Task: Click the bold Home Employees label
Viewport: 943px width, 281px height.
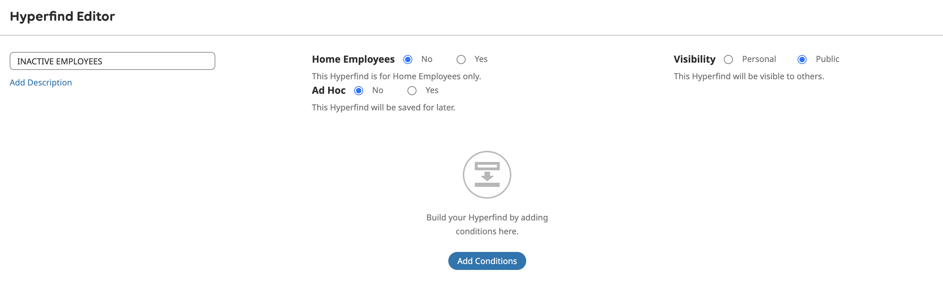Action: point(353,59)
